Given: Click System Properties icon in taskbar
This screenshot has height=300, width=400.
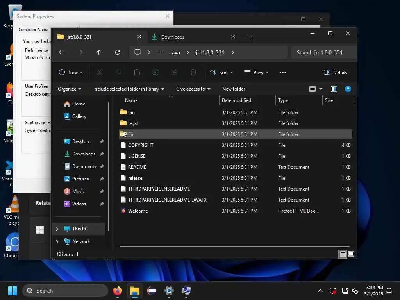Looking at the screenshot, I should (x=186, y=291).
